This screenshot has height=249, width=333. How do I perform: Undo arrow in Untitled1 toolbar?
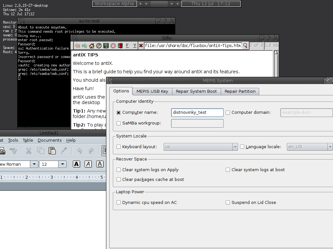coord(79,151)
